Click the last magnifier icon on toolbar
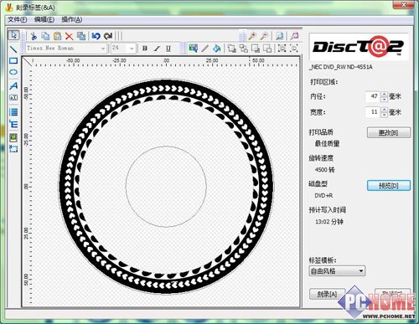Viewport: 419px width, 324px height. click(x=294, y=36)
